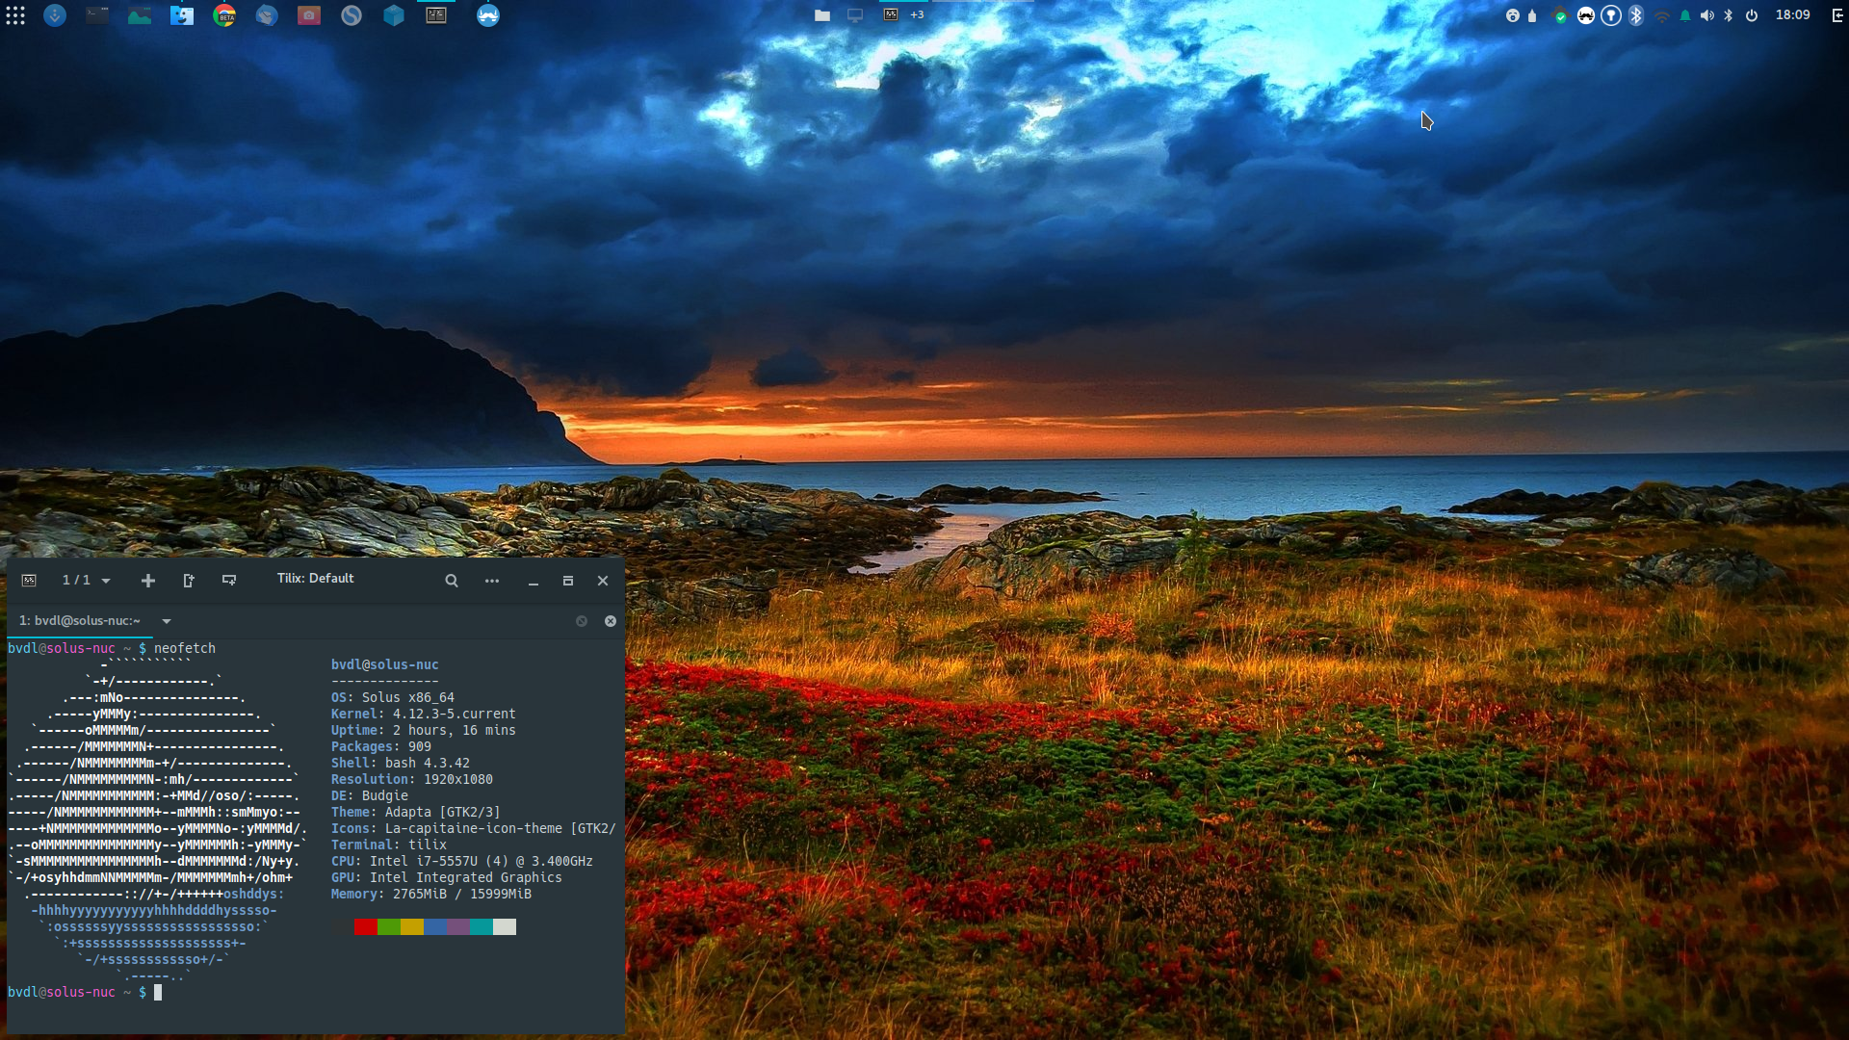Toggle the Tilix session sidebar icon

coord(29,581)
